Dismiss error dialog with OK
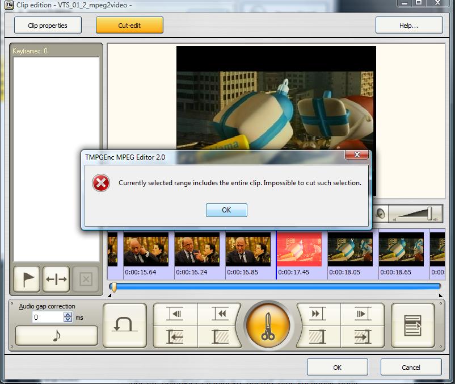 point(226,210)
